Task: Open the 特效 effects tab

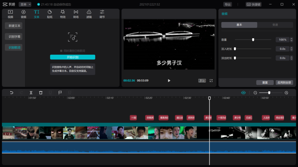Action: [63, 14]
